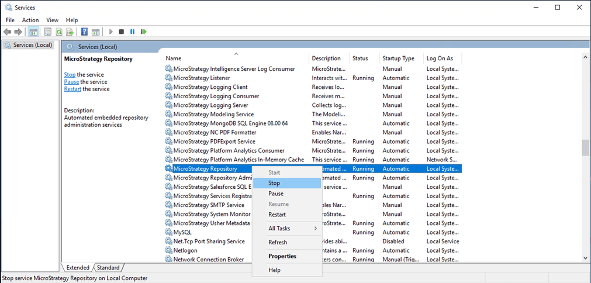Select Services (Local) in the tree

coord(28,45)
